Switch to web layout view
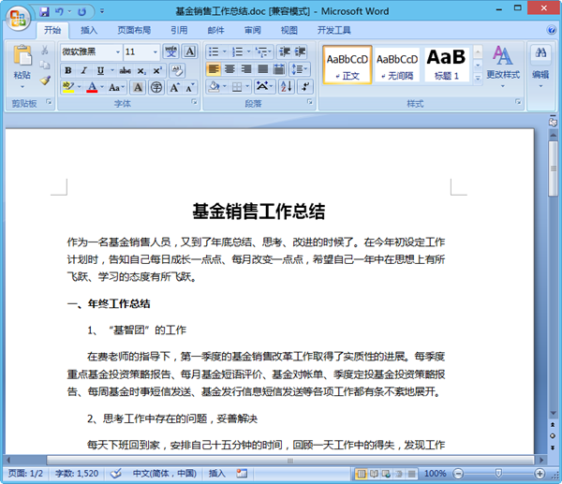The image size is (562, 484). (386, 474)
